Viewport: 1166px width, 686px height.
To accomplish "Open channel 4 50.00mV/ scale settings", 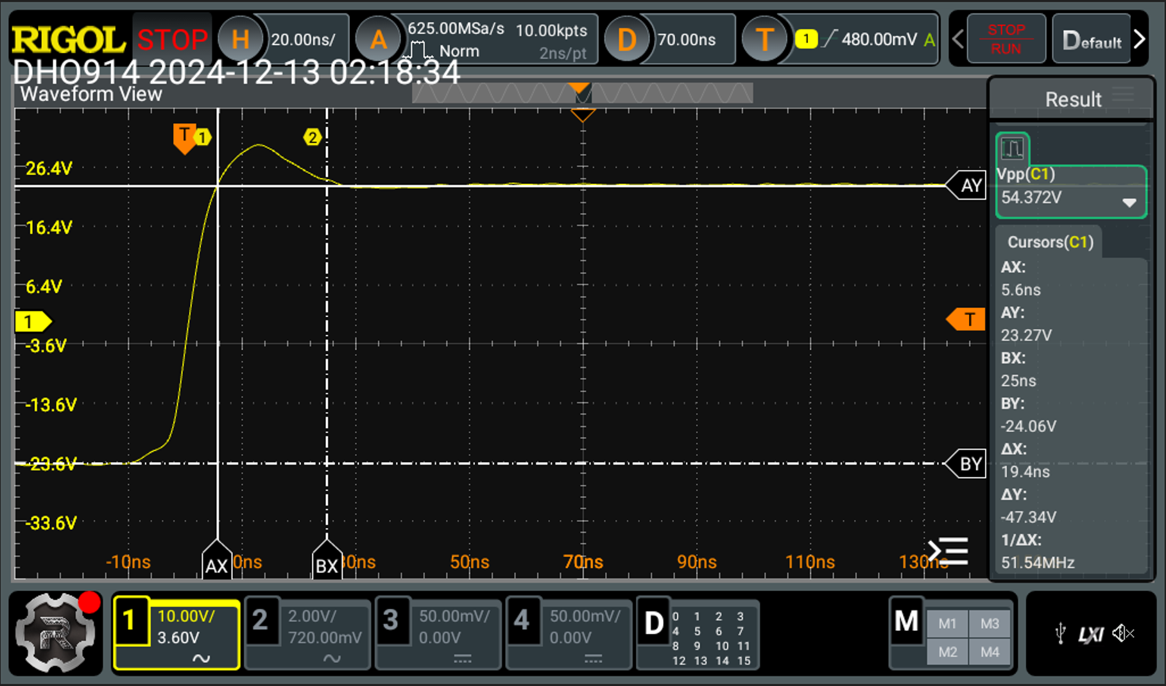I will pyautogui.click(x=569, y=634).
